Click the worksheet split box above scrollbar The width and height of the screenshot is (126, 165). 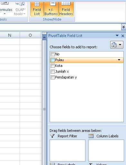pyautogui.click(x=44, y=33)
